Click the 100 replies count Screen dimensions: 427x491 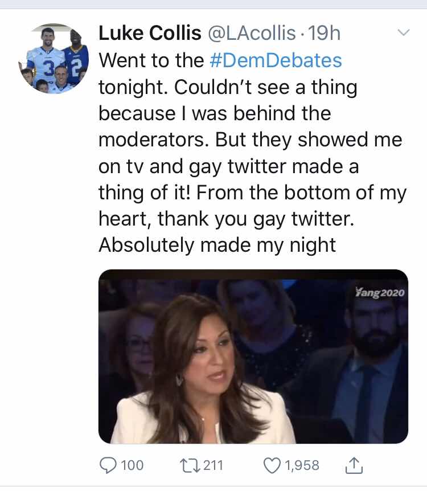point(132,465)
